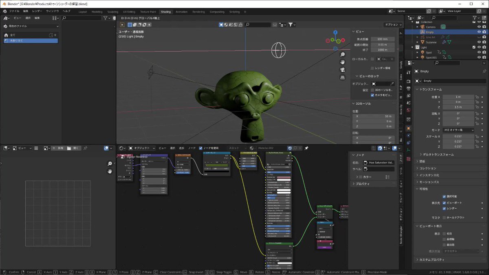The image size is (489, 275).
Task: Open the ウィンドウ menu
Action: point(52,11)
